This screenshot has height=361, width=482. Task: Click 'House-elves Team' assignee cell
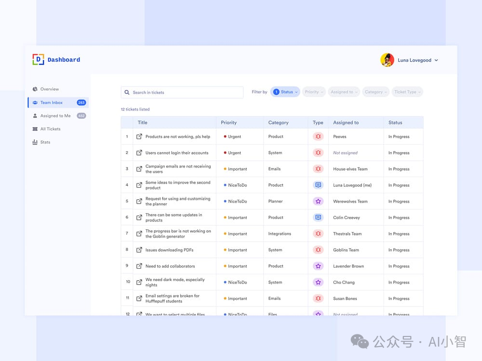tap(350, 169)
